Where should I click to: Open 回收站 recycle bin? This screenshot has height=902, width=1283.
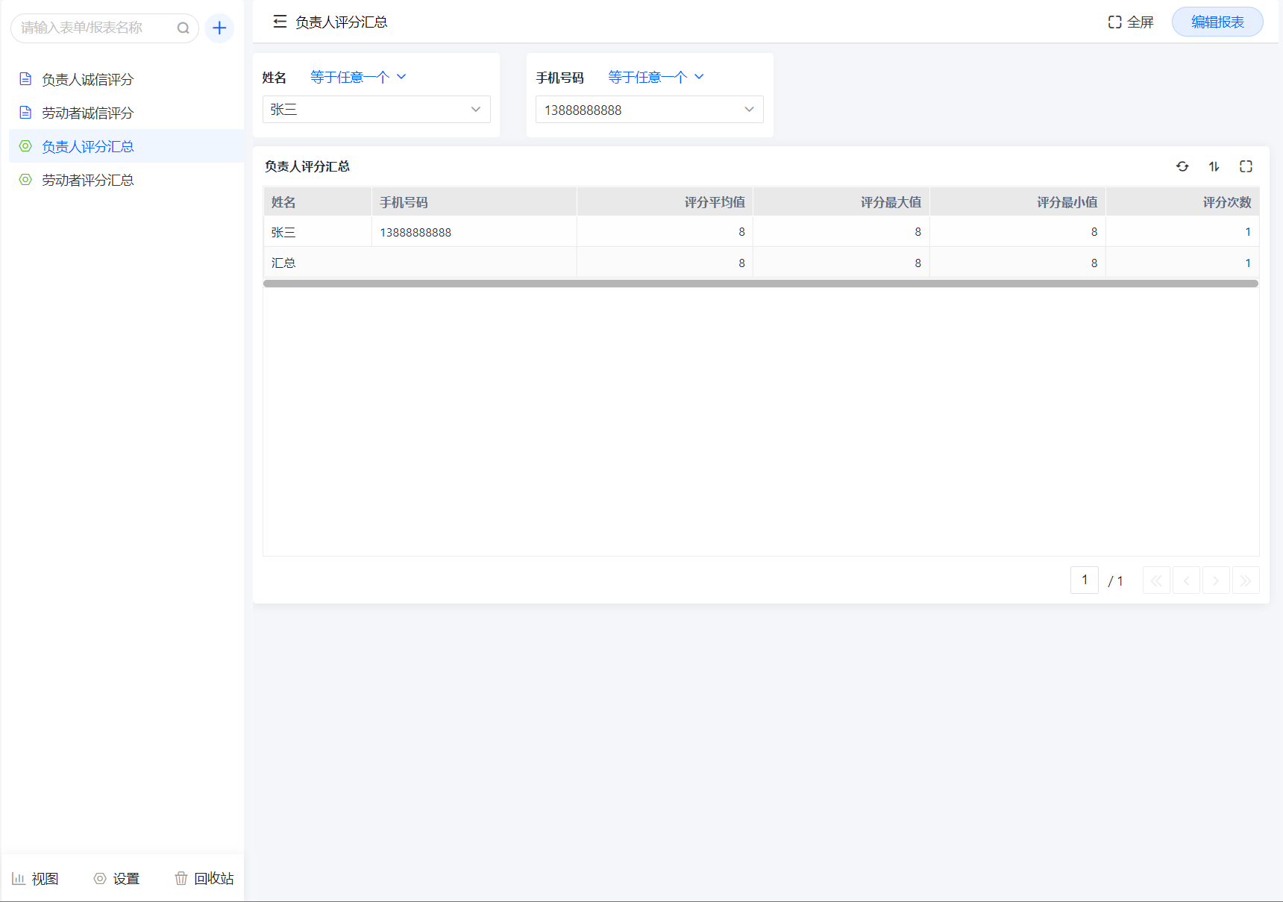[x=204, y=879]
